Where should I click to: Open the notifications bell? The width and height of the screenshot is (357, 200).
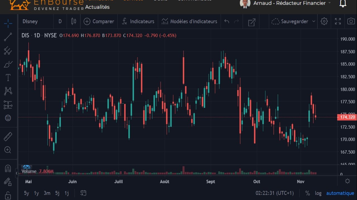tap(343, 3)
